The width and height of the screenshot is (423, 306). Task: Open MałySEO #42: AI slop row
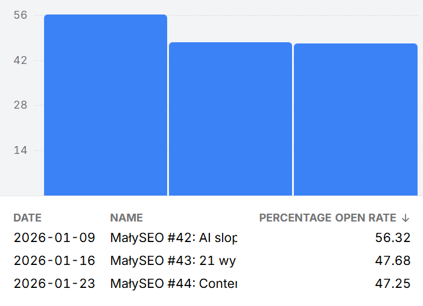point(174,238)
